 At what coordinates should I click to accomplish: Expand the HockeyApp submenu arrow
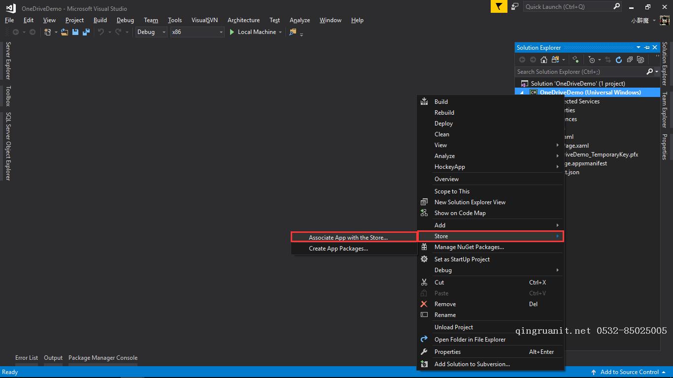point(558,167)
